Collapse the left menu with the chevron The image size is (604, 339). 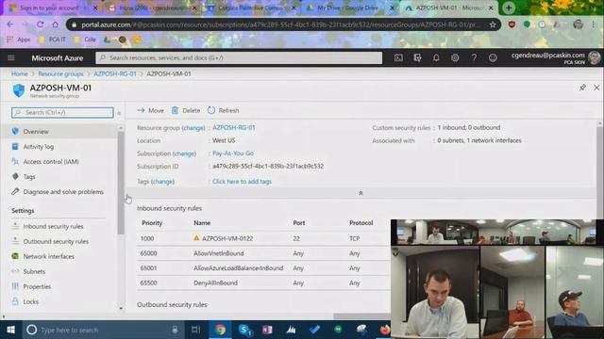[119, 113]
